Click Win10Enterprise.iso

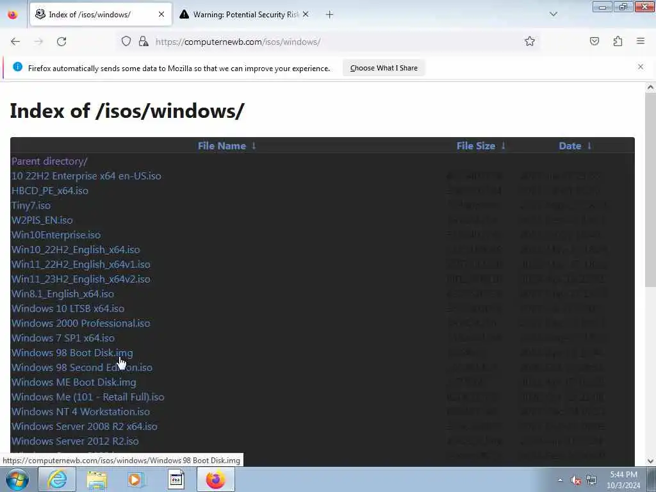click(x=56, y=234)
